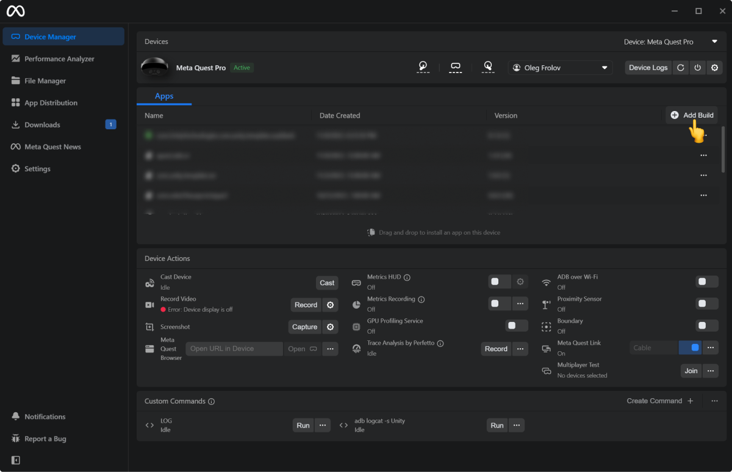Run the LOG custom command
Image resolution: width=732 pixels, height=472 pixels.
point(303,425)
